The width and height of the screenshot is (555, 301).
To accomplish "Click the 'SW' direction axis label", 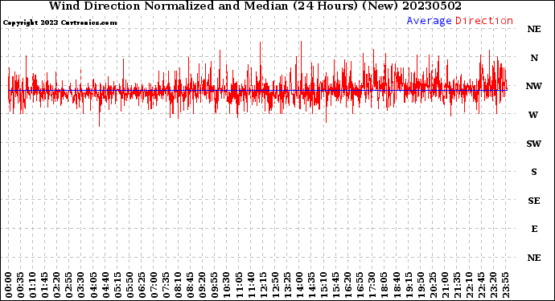I will click(x=534, y=144).
